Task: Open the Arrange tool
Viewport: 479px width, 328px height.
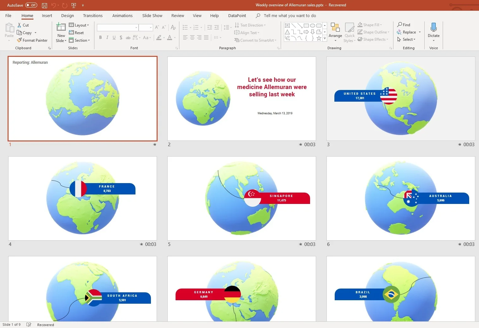Action: pos(335,32)
